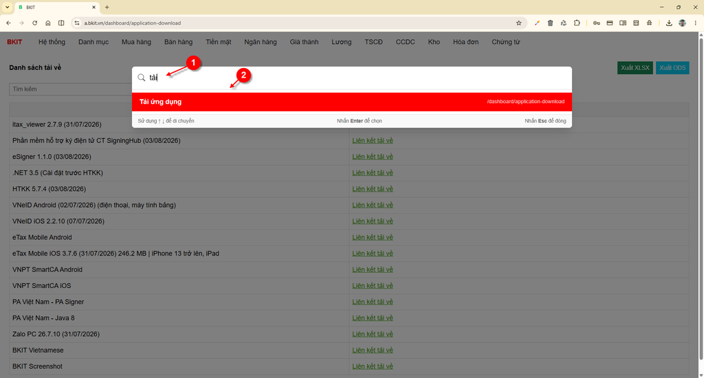Open download link for .NET 3.5
Image resolution: width=704 pixels, height=378 pixels.
pyautogui.click(x=372, y=173)
